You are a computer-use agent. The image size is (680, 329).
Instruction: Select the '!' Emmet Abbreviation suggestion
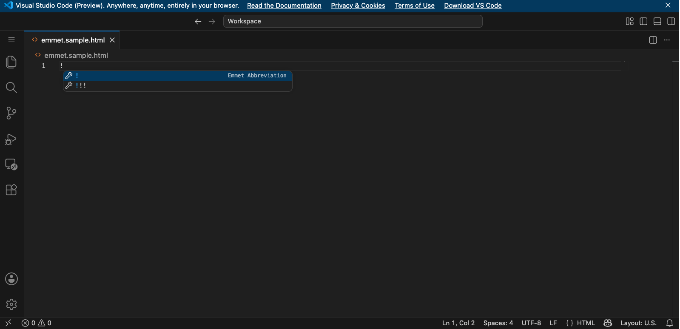pos(178,76)
